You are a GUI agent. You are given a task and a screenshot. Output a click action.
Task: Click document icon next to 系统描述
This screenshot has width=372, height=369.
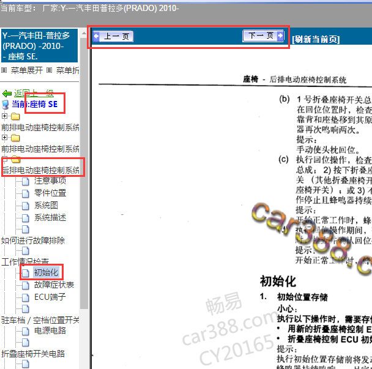point(25,218)
